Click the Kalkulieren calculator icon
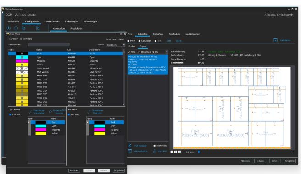Screen dimensions: 301x174 pyautogui.click(x=275, y=40)
